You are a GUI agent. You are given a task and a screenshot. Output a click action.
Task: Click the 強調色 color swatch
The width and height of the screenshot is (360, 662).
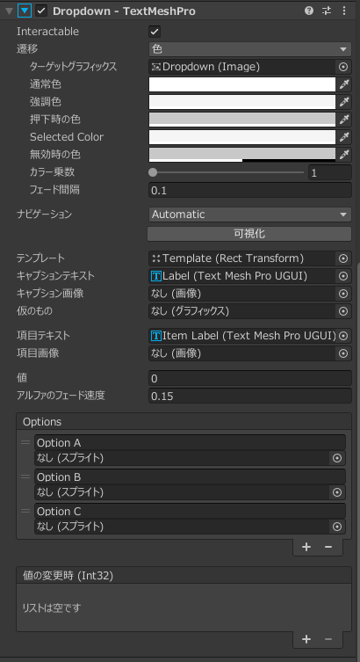[x=242, y=102]
